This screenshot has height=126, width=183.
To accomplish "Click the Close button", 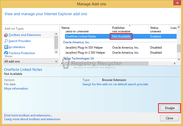I will 170,118.
